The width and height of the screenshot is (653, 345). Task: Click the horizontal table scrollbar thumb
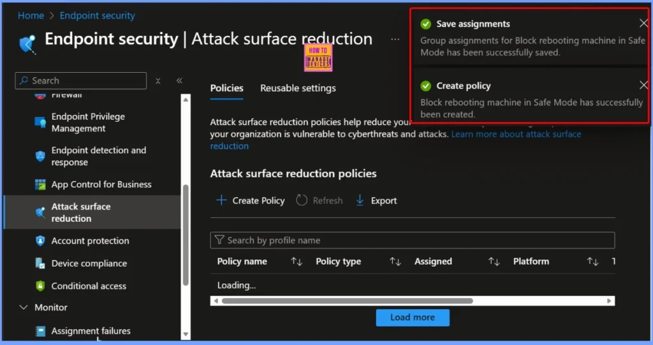click(x=348, y=301)
